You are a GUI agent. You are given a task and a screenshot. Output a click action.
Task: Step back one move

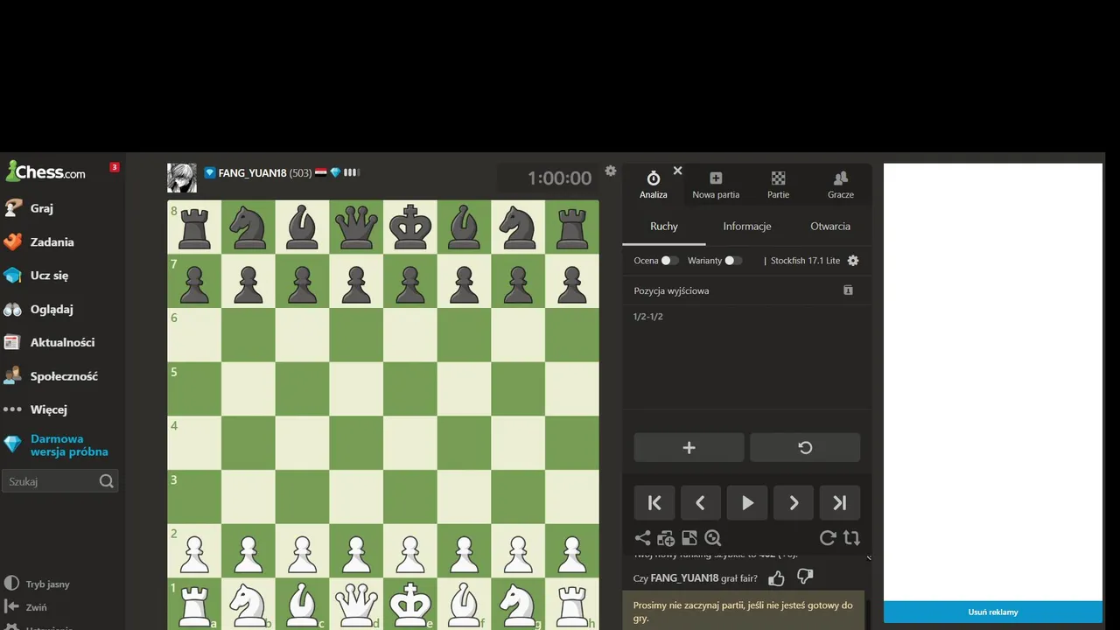pyautogui.click(x=701, y=503)
